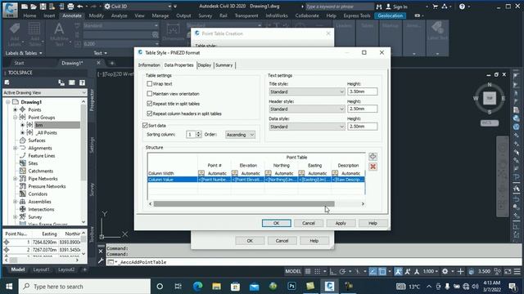Click the annotation monitor plus icon
The width and height of the screenshot is (524, 294).
click(460, 271)
